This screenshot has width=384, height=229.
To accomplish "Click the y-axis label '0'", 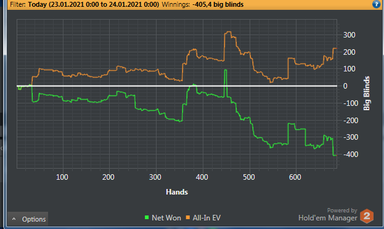I will pos(345,86).
